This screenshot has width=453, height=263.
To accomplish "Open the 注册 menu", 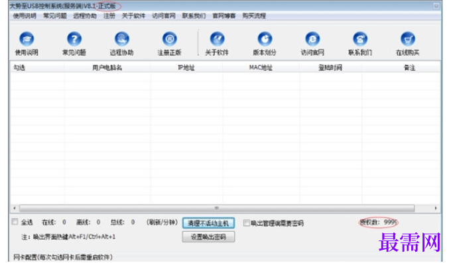I will 109,16.
